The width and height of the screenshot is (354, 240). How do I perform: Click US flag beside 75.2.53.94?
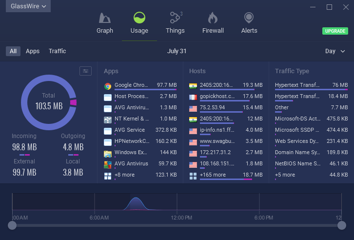point(193,109)
